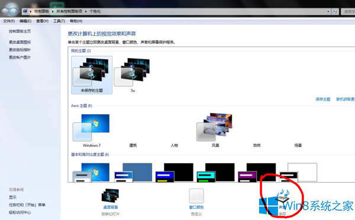355x220 pixels.
Task: Click the 基本和高对比度主题 group header
Action: coord(90,154)
